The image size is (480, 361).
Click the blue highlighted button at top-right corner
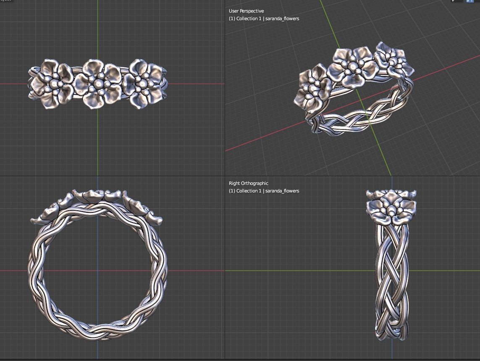point(470,1)
